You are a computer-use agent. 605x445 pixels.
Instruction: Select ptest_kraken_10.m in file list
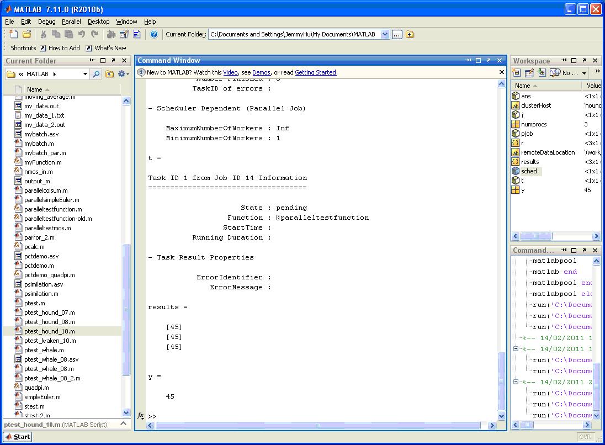pyautogui.click(x=50, y=341)
